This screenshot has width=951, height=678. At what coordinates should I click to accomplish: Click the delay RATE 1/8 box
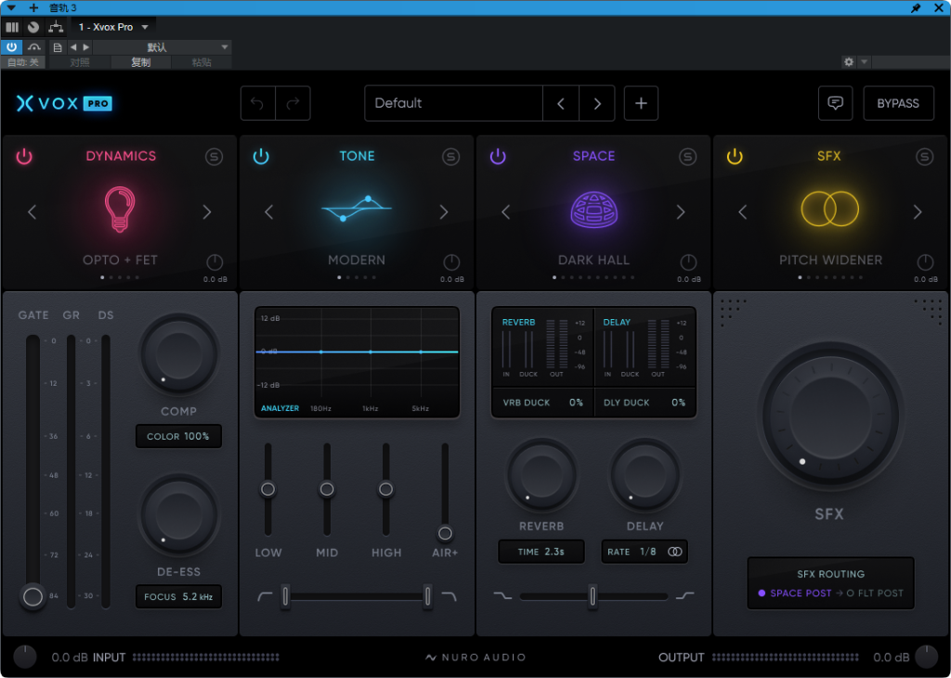click(x=645, y=552)
